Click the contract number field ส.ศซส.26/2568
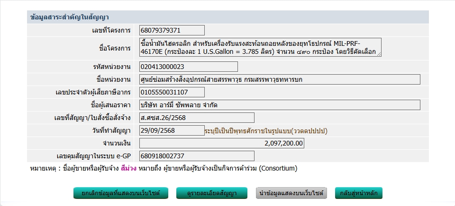 [x=197, y=118]
